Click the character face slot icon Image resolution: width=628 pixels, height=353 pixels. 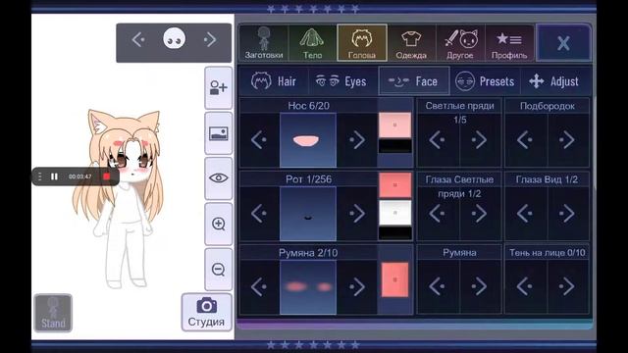(x=175, y=39)
